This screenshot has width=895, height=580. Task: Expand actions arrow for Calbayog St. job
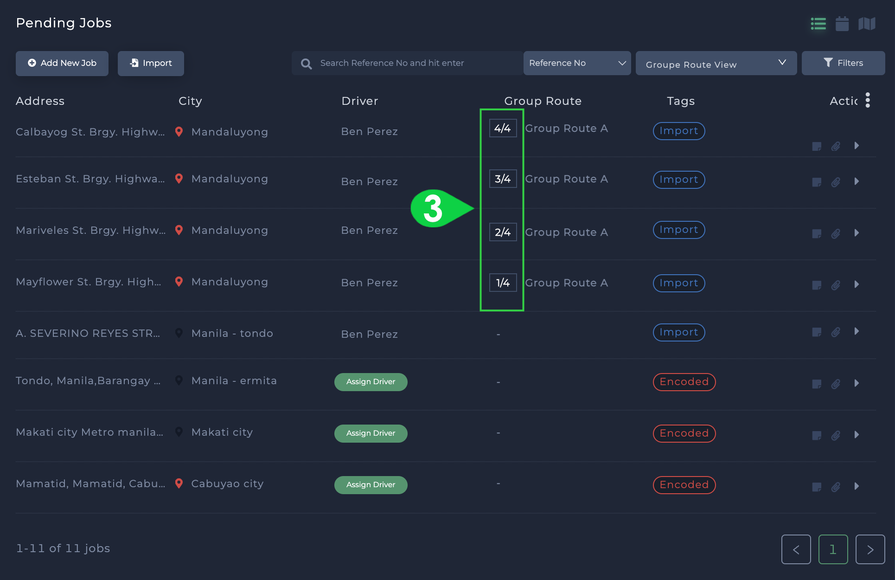point(857,146)
